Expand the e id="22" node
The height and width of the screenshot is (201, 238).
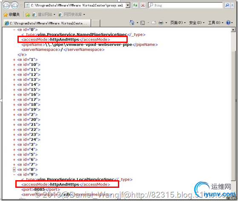pos(14,130)
